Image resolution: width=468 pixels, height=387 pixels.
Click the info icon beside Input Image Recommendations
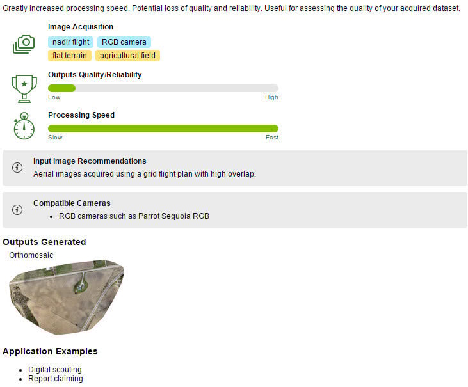coord(17,168)
